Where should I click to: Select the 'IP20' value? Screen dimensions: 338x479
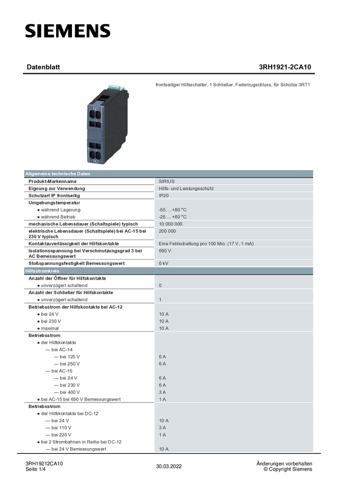[x=164, y=196]
